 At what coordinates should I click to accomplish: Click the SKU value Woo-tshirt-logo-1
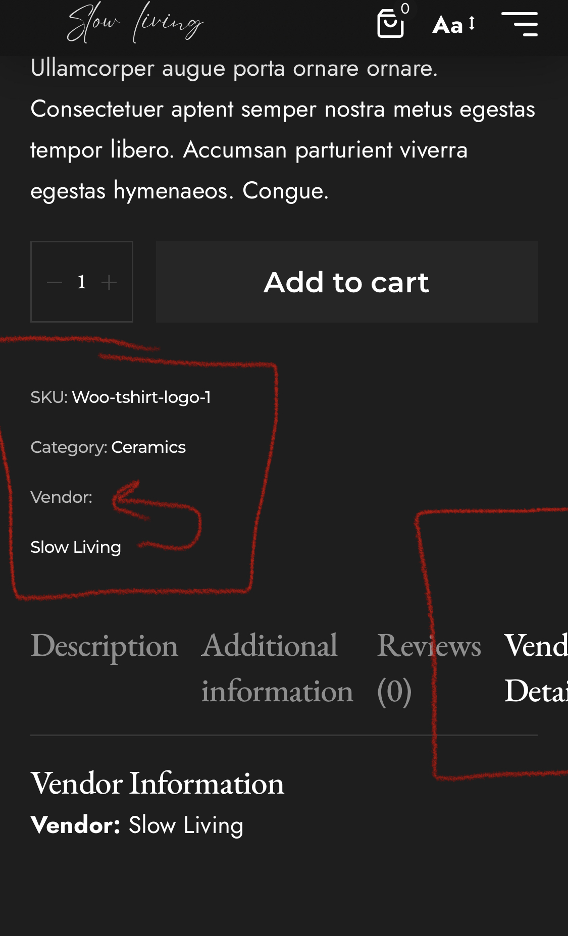pyautogui.click(x=141, y=397)
